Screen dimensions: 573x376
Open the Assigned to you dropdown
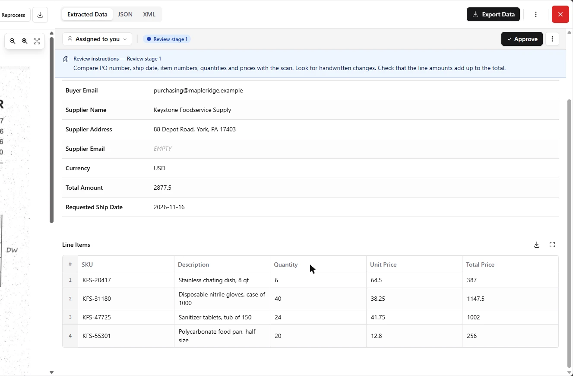tap(97, 39)
